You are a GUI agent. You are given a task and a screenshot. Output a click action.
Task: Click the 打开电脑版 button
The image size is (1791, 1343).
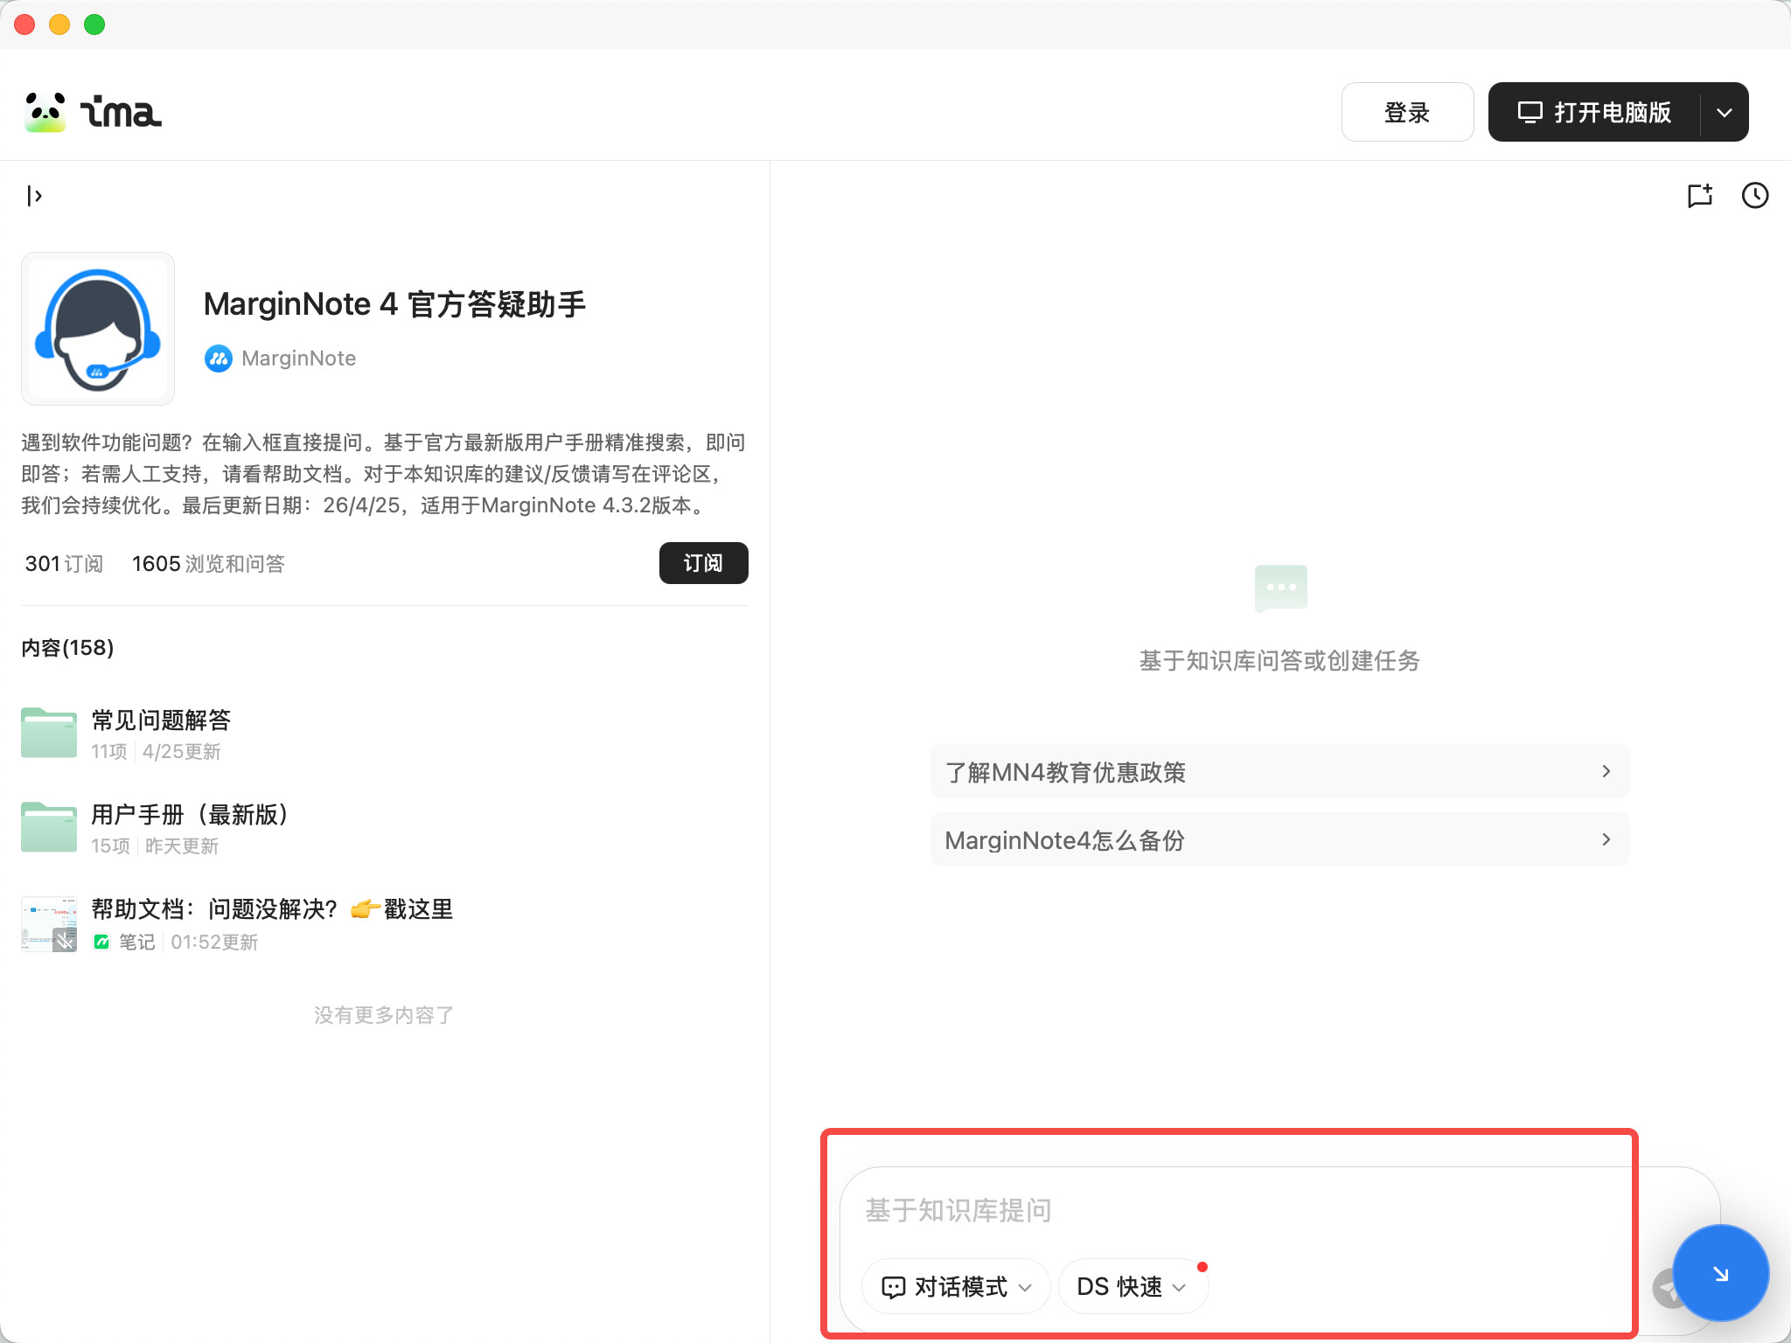click(x=1595, y=113)
